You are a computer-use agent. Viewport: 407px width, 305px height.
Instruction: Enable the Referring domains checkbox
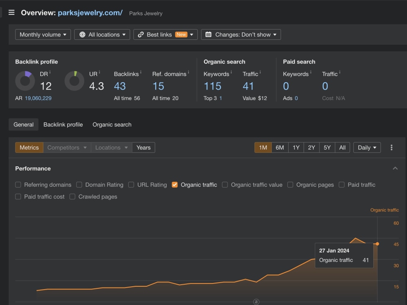point(18,185)
